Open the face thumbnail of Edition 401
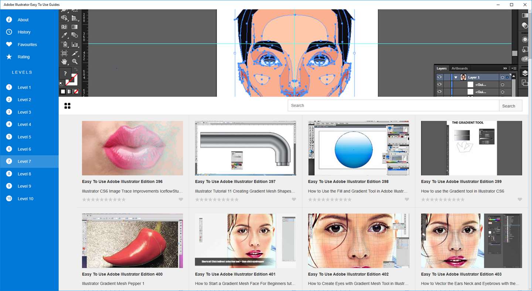The image size is (532, 291). [245, 240]
